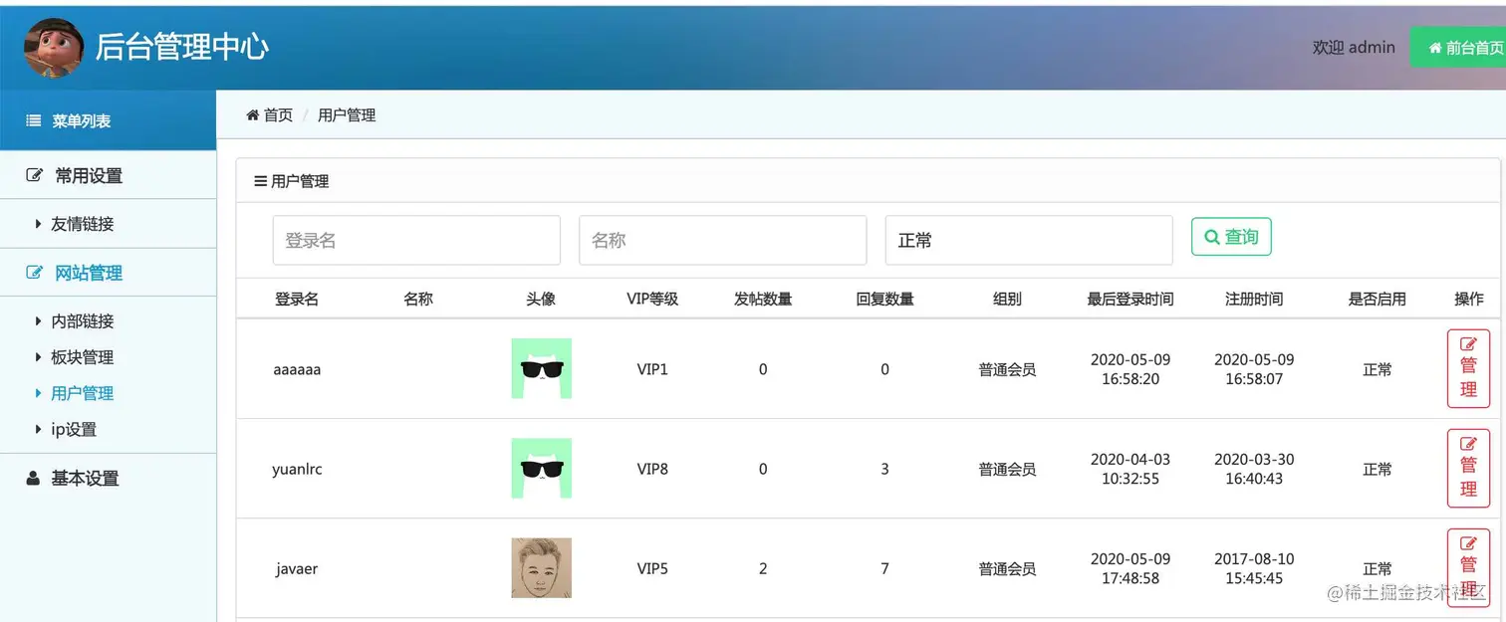Open the 正常 status dropdown filter
1506x622 pixels.
(1029, 241)
